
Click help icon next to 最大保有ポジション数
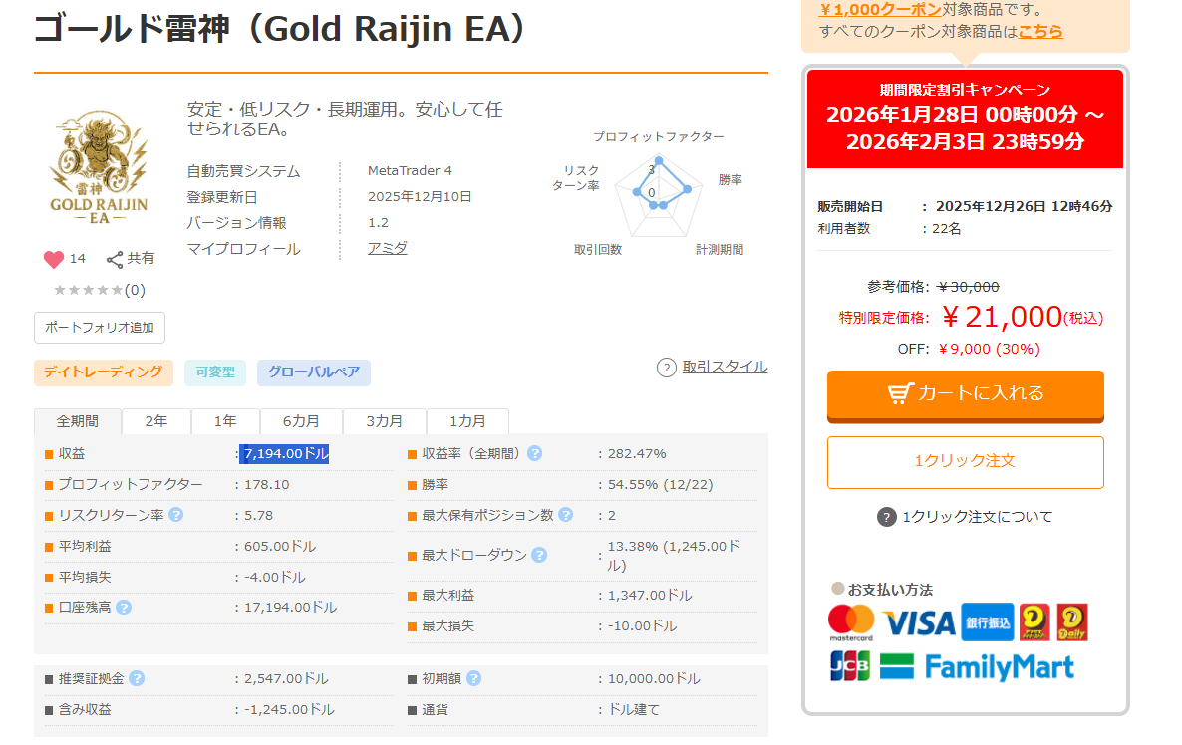click(x=566, y=515)
